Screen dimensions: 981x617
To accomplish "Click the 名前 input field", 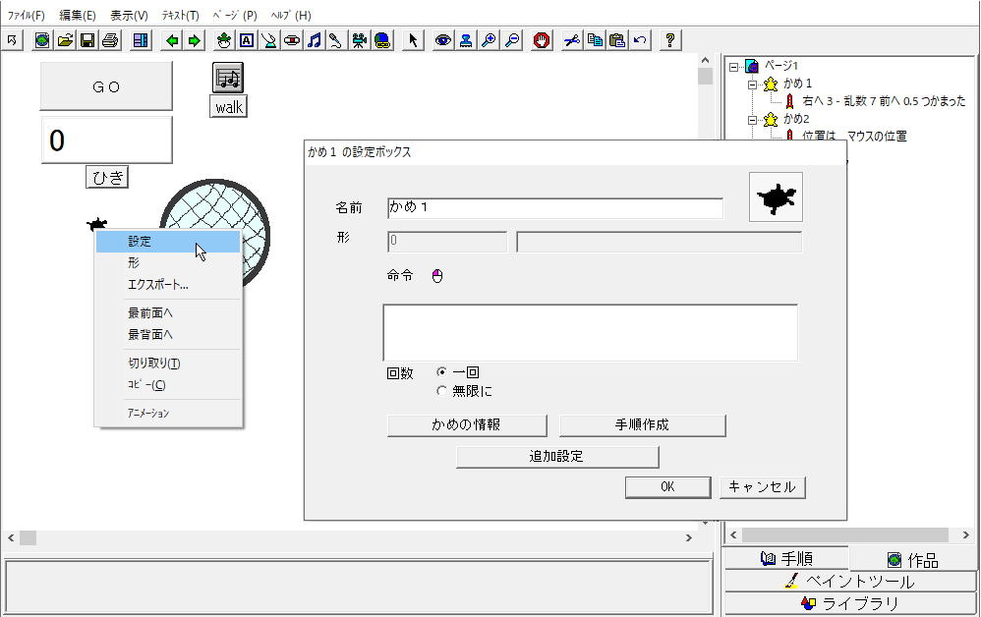I will (x=555, y=207).
